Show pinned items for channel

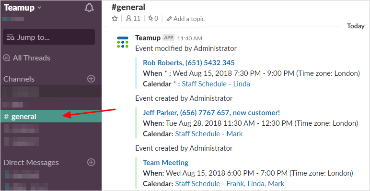pyautogui.click(x=153, y=18)
